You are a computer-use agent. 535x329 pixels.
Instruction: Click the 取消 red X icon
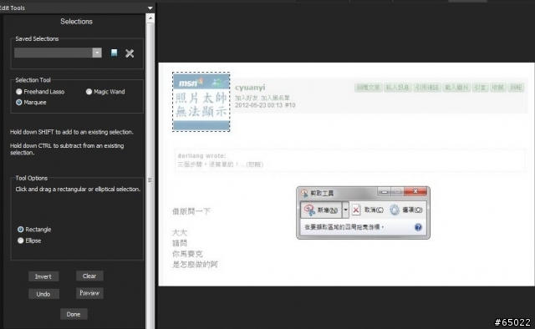[x=356, y=210]
